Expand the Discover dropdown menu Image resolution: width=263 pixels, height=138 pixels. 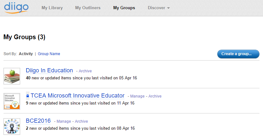(158, 8)
